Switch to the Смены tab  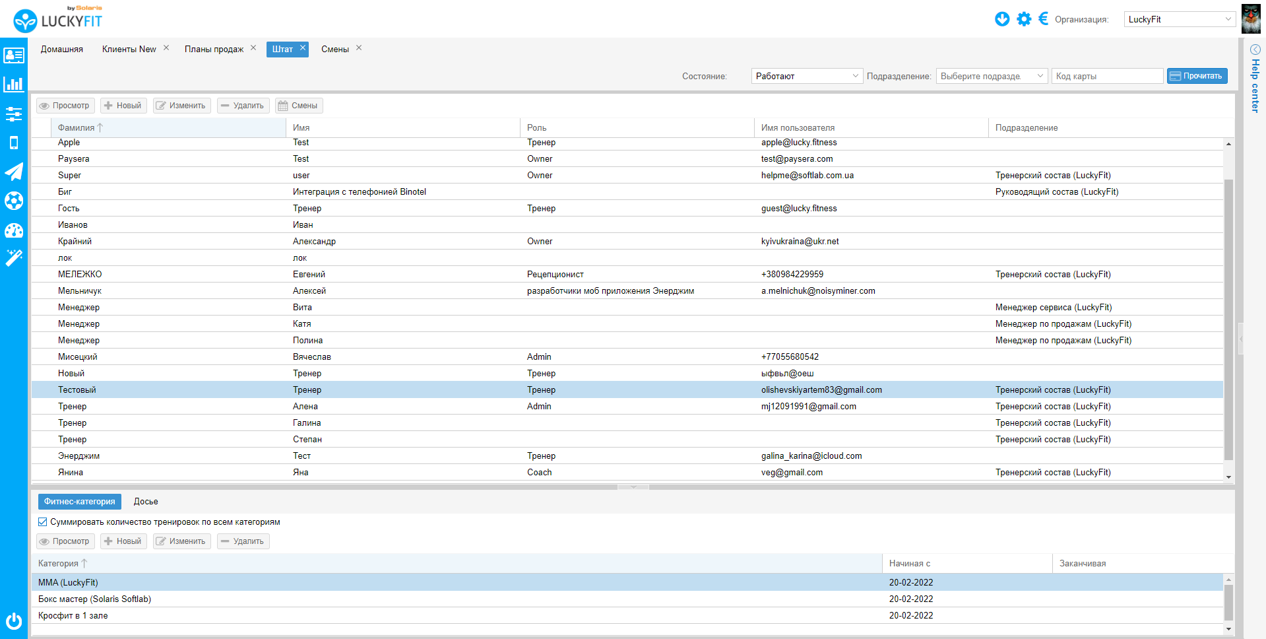point(335,50)
